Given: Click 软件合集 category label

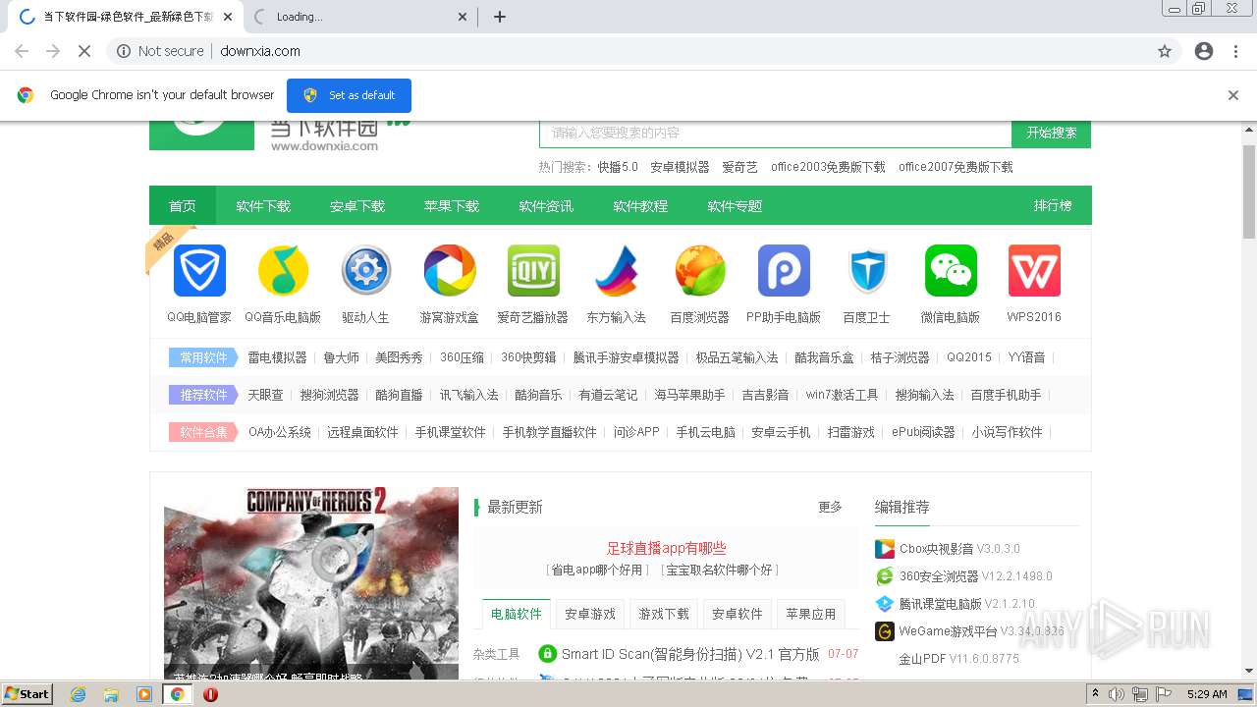Looking at the screenshot, I should [203, 432].
